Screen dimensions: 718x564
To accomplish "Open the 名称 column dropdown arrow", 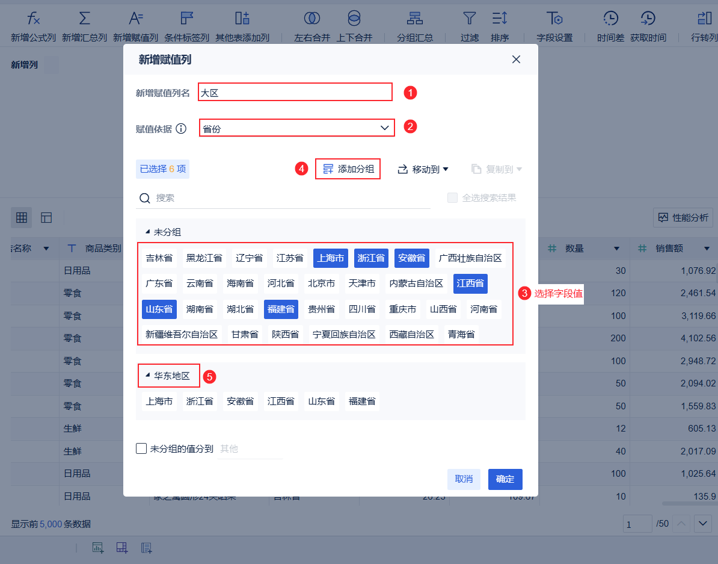I will (x=46, y=249).
